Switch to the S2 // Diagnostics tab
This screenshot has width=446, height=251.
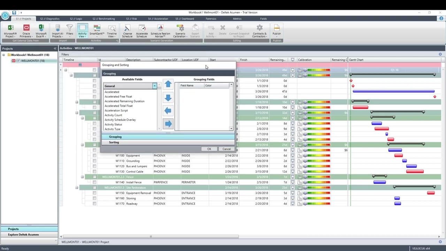point(49,19)
